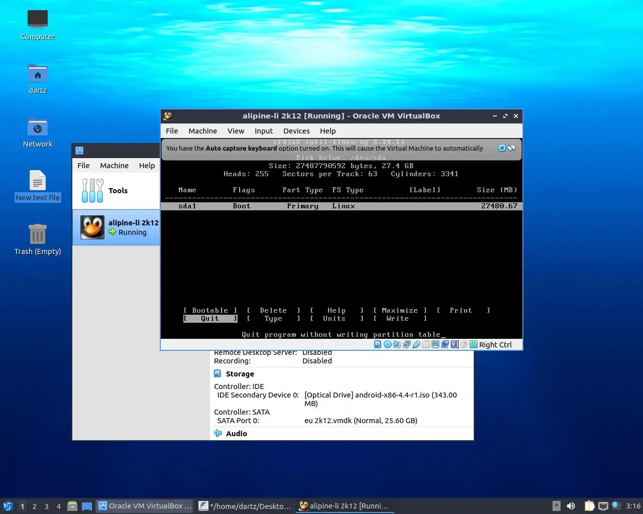Click the android-x86-4.4-r1.iso optical drive text
The image size is (643, 514).
click(x=381, y=399)
